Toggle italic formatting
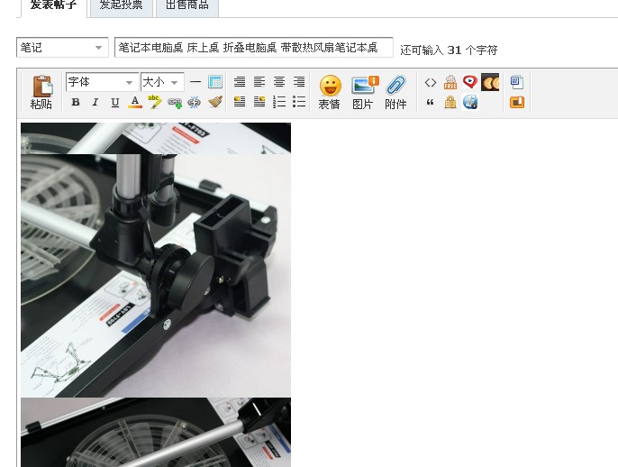618x467 pixels. (95, 103)
